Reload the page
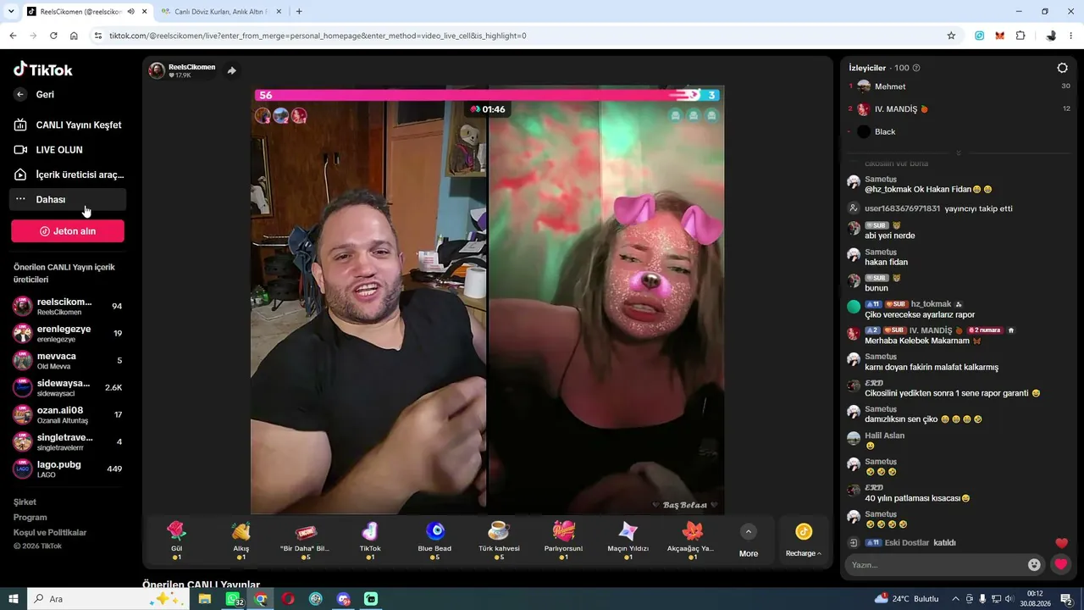The image size is (1084, 610). pos(53,36)
